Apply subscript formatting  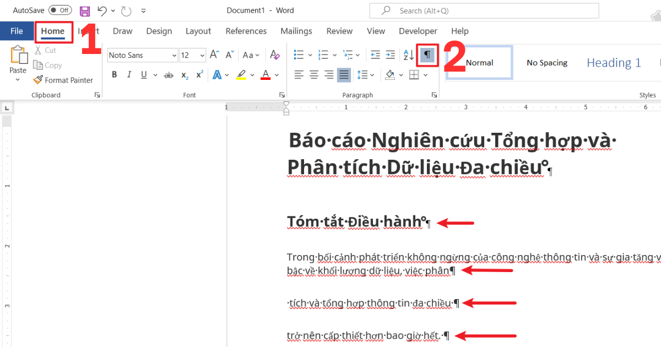[185, 74]
